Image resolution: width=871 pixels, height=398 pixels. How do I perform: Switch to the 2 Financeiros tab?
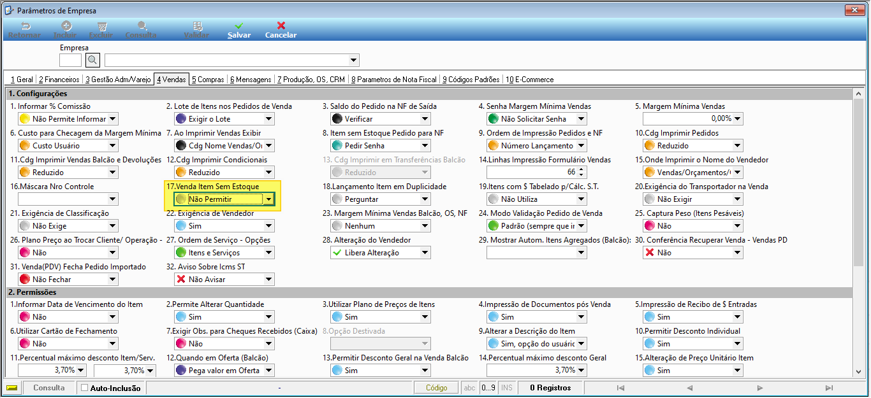(59, 80)
